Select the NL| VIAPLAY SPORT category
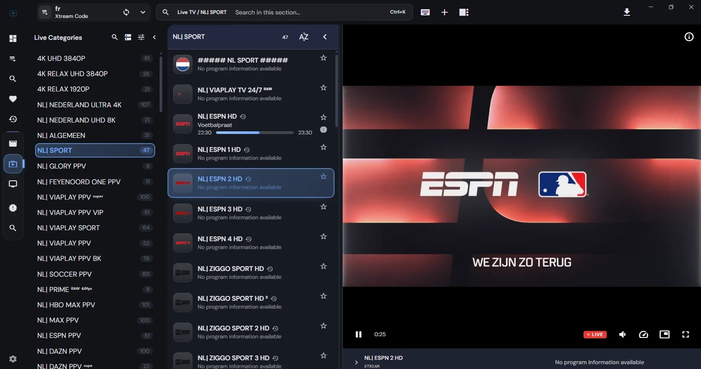 [x=95, y=228]
